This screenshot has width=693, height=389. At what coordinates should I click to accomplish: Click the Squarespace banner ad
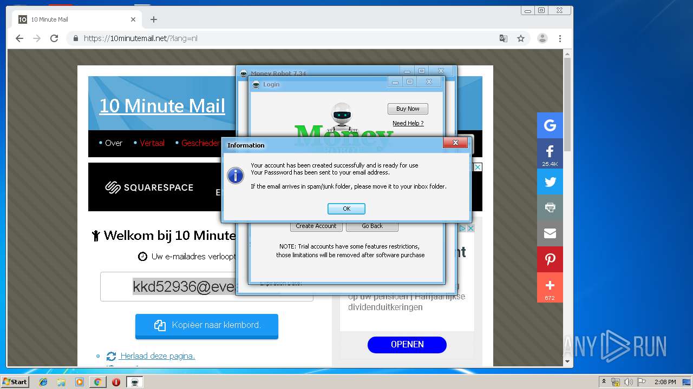click(x=155, y=187)
